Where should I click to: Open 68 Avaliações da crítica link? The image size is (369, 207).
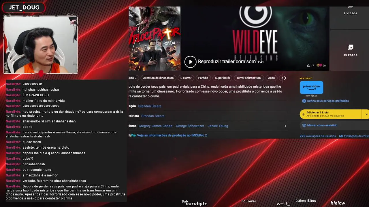tap(354, 136)
